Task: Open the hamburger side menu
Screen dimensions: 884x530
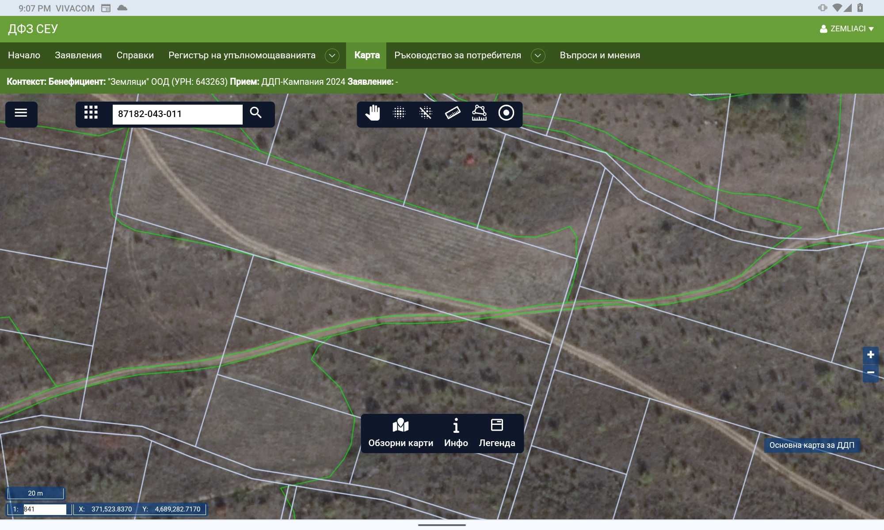Action: (21, 113)
